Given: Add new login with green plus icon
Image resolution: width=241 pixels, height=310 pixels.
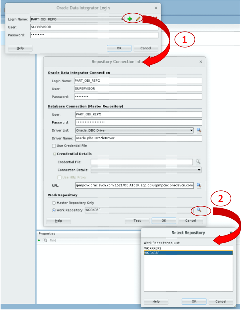Looking at the screenshot, I should pyautogui.click(x=129, y=19).
